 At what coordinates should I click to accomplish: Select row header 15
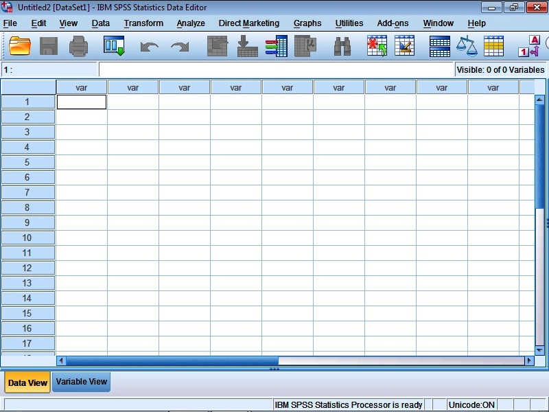(x=28, y=313)
